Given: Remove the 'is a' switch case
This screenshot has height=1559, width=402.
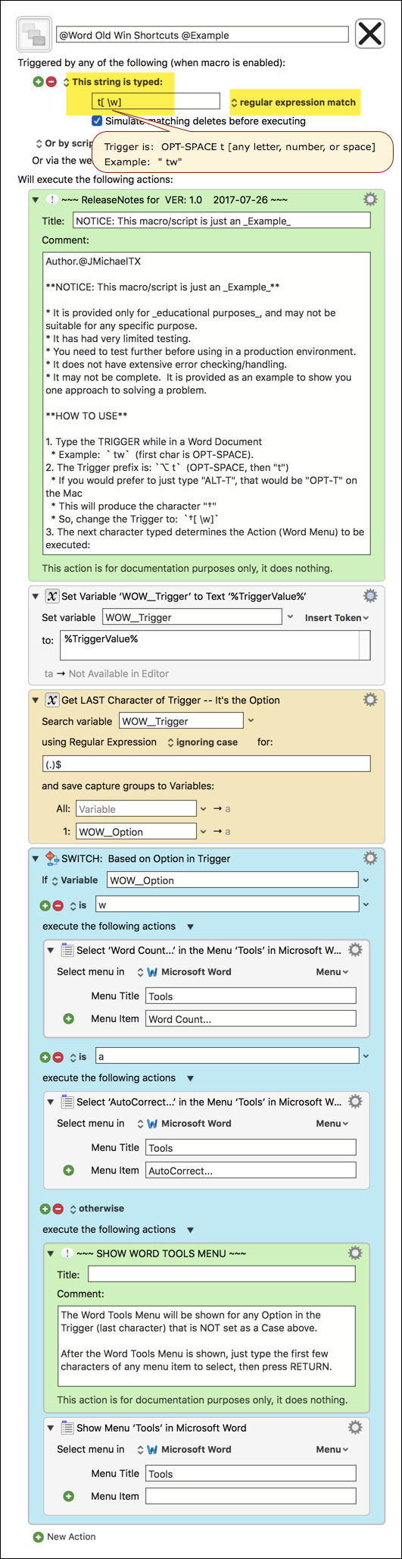Looking at the screenshot, I should [58, 1057].
